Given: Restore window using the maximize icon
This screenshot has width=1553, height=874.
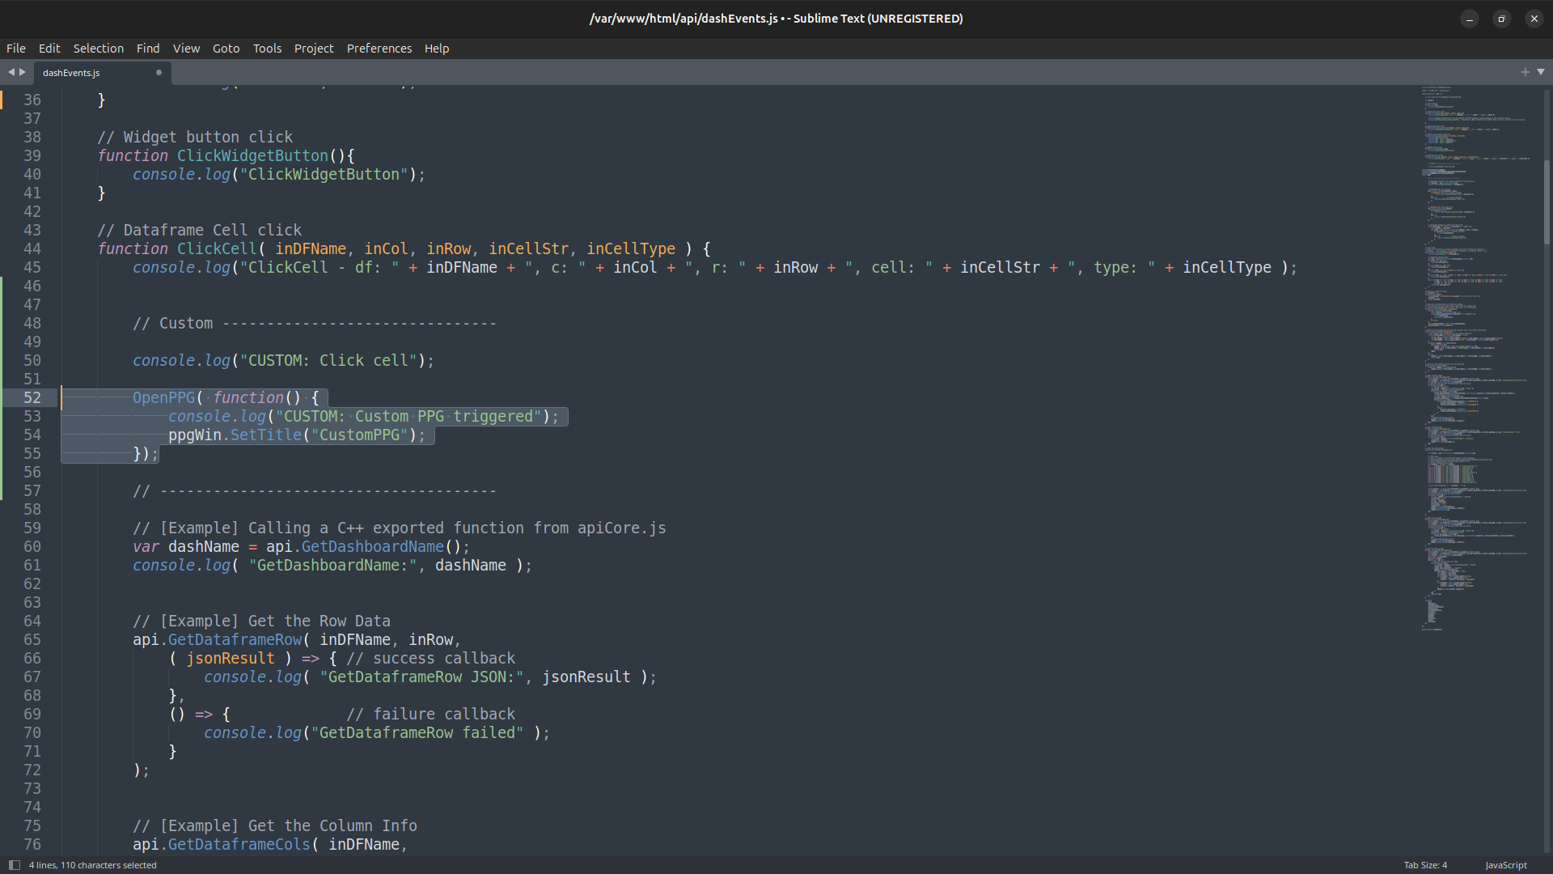Looking at the screenshot, I should point(1501,19).
